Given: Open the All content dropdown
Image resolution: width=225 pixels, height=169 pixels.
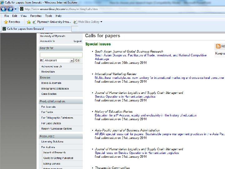Looking at the screenshot, I should point(58,60).
